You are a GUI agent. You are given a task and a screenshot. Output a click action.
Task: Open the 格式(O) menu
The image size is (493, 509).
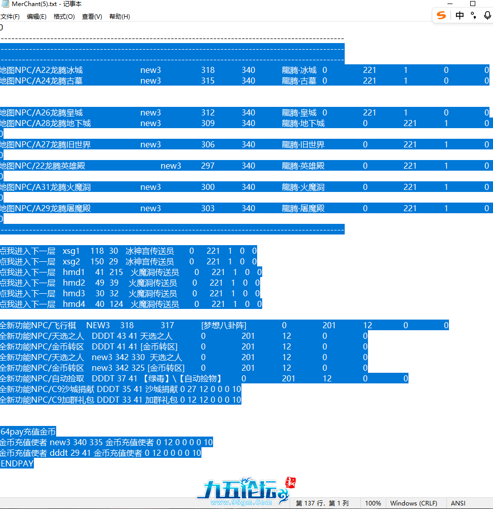click(64, 17)
